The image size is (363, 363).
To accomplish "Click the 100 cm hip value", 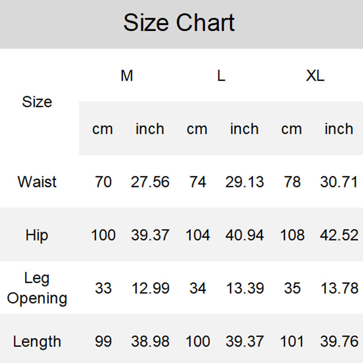I will pos(103,235).
